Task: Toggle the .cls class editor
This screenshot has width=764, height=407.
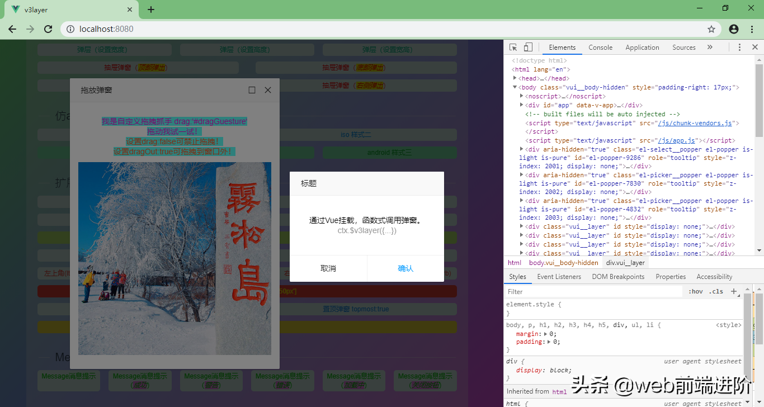Action: (716, 292)
